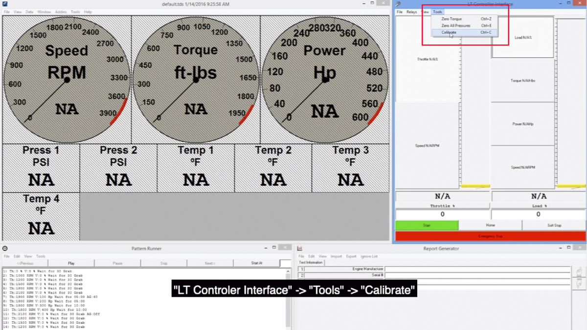Click Play in Pattern Runner
The height and width of the screenshot is (330, 587).
(71, 263)
